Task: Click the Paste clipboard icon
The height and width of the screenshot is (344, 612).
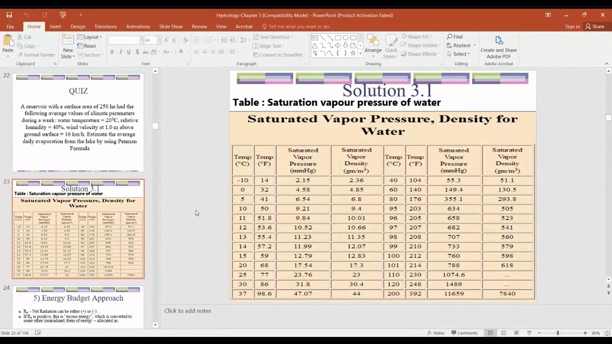Action: (x=8, y=41)
